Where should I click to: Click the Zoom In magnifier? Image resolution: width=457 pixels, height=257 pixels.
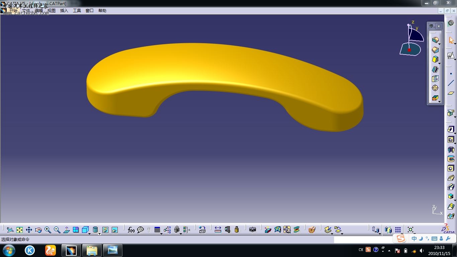tap(48, 230)
